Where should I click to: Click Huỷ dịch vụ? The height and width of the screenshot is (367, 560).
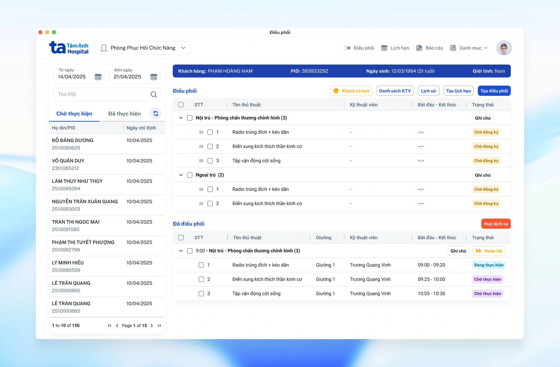coord(496,224)
